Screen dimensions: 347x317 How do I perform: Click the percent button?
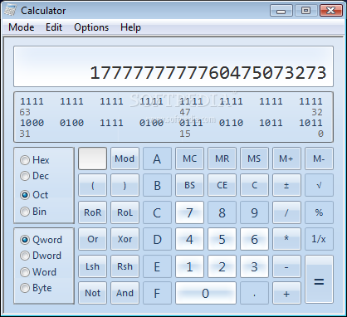[x=319, y=212]
